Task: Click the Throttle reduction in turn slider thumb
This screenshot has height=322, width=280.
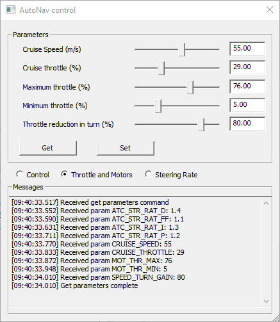Action: [201, 124]
